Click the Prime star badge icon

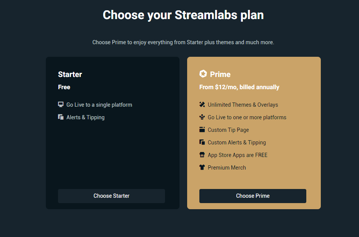tap(203, 74)
